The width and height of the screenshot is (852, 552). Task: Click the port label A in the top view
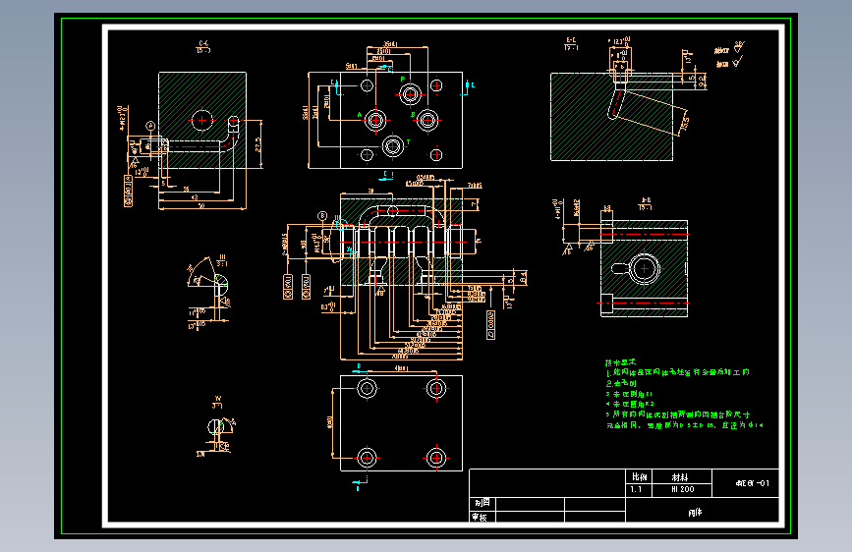tap(359, 115)
